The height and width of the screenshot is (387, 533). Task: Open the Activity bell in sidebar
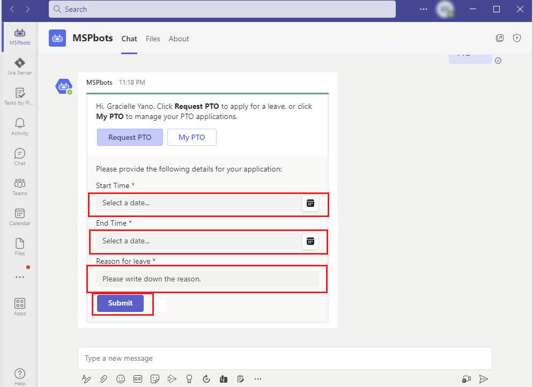tap(20, 126)
